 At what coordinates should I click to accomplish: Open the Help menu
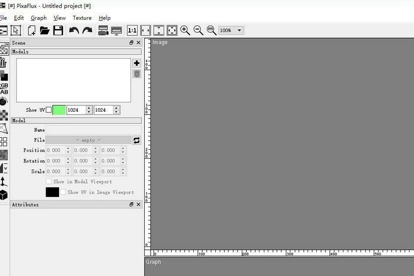pos(105,18)
